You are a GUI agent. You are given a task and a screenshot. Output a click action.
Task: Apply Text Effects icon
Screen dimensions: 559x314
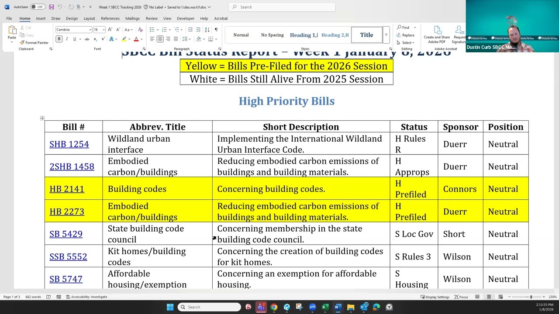112,39
